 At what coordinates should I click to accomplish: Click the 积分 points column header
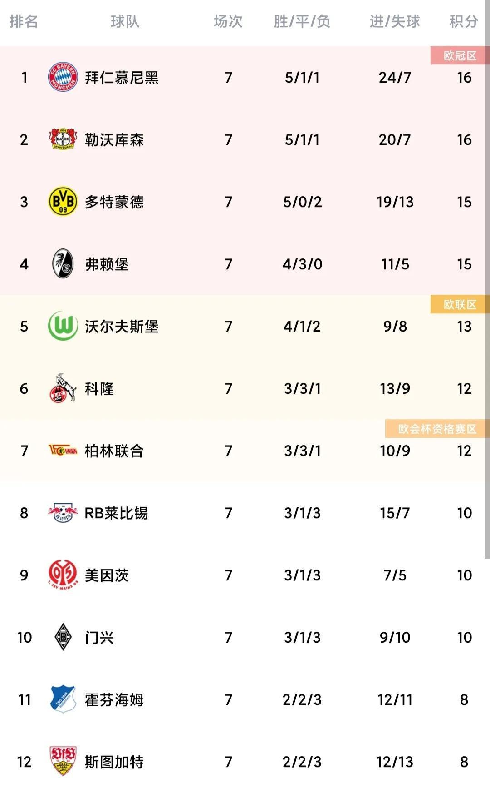(x=463, y=21)
